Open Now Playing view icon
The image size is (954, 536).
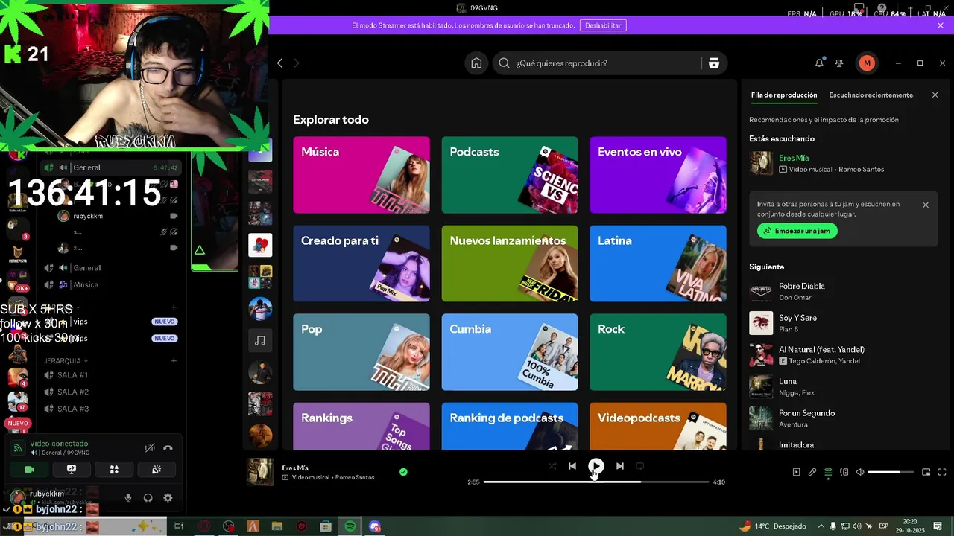[796, 472]
